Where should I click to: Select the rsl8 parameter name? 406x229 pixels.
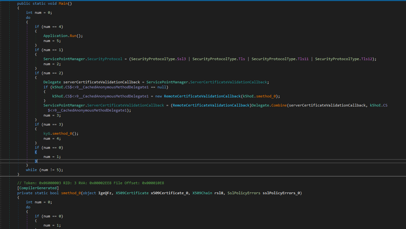[218, 193]
